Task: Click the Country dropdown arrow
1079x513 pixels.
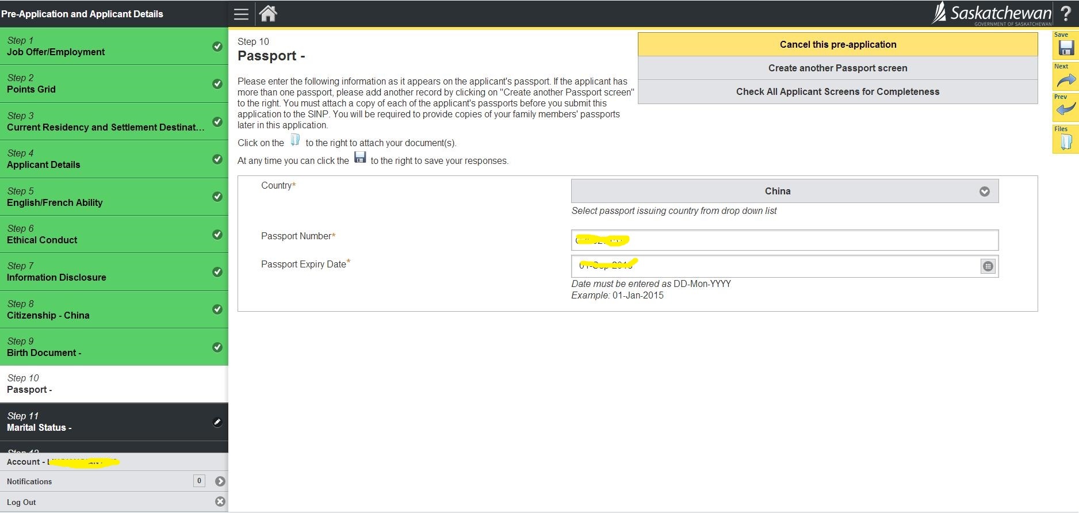Action: (984, 192)
